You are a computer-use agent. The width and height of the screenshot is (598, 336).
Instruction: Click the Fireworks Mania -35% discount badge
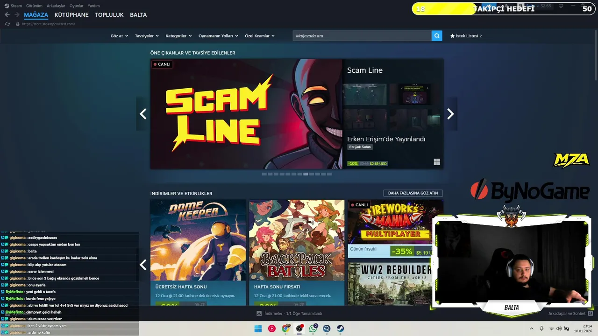click(402, 252)
